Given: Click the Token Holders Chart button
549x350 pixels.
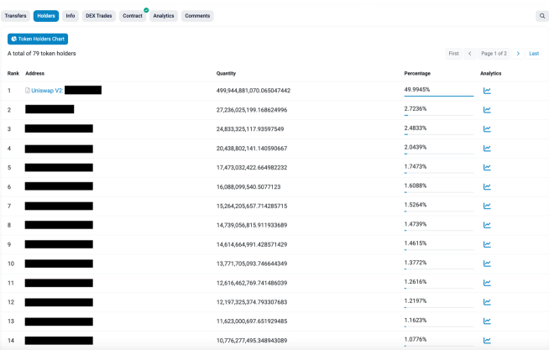Looking at the screenshot, I should [38, 39].
